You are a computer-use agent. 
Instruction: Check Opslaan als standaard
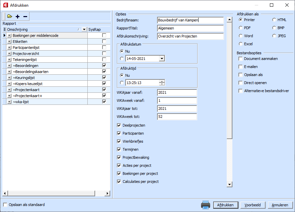[x=5, y=205]
